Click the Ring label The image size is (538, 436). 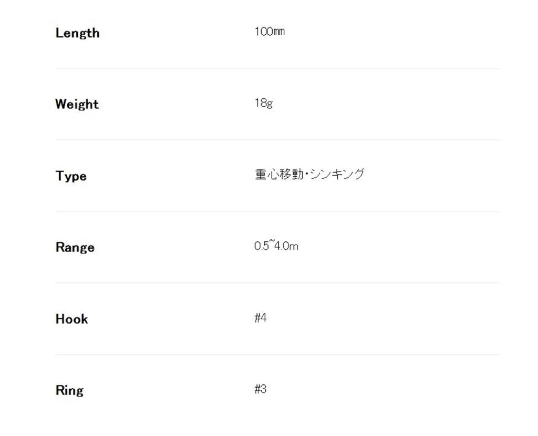click(69, 390)
